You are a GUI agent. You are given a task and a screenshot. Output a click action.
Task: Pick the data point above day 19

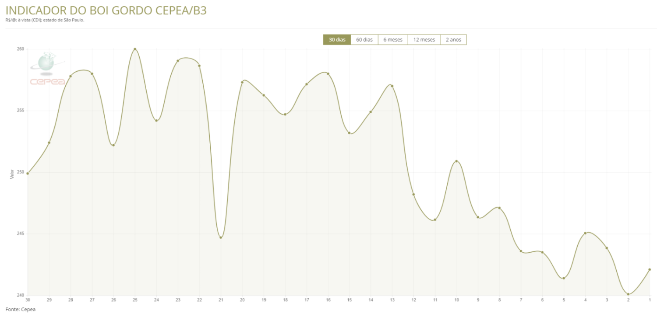click(x=264, y=95)
